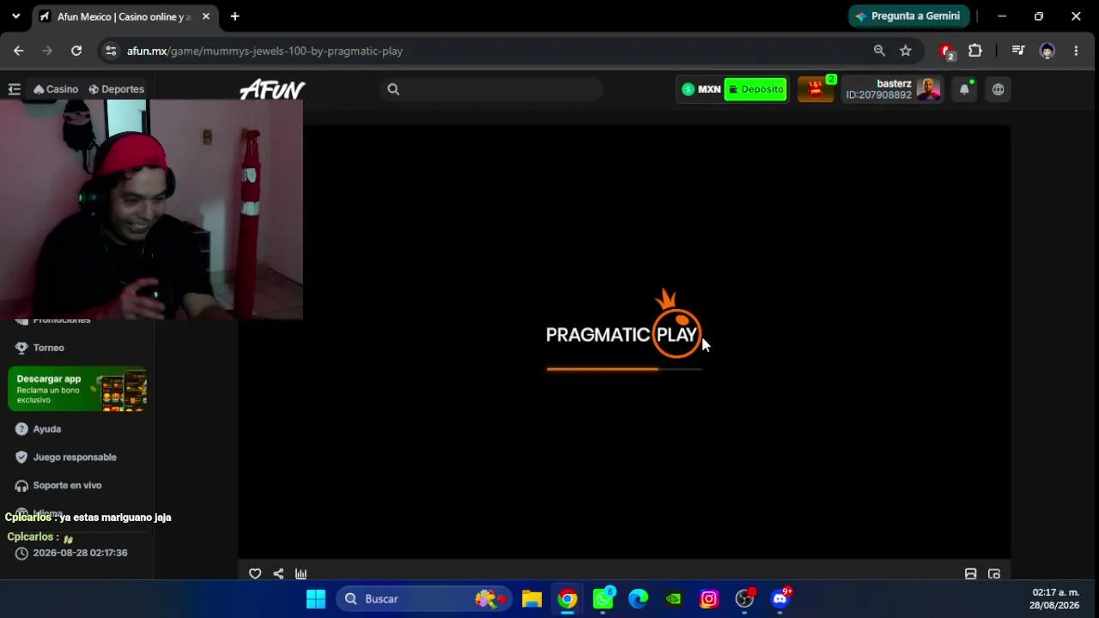Open WhatsApp from the taskbar
The height and width of the screenshot is (618, 1099).
[604, 598]
